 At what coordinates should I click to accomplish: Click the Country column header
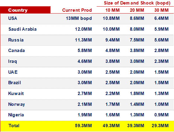[x=18, y=10]
